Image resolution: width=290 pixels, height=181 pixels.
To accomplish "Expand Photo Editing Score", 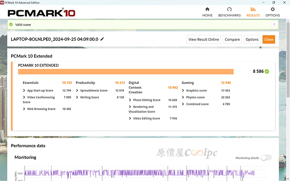I will point(130,100).
